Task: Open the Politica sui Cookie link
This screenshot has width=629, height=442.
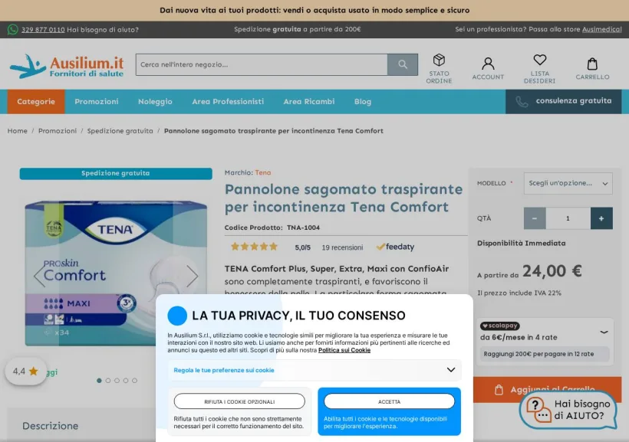Action: click(344, 350)
